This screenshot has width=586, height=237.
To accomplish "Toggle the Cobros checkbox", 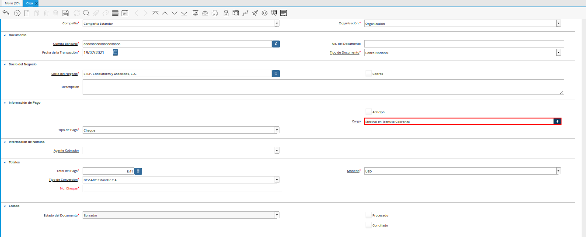I will pos(369,74).
